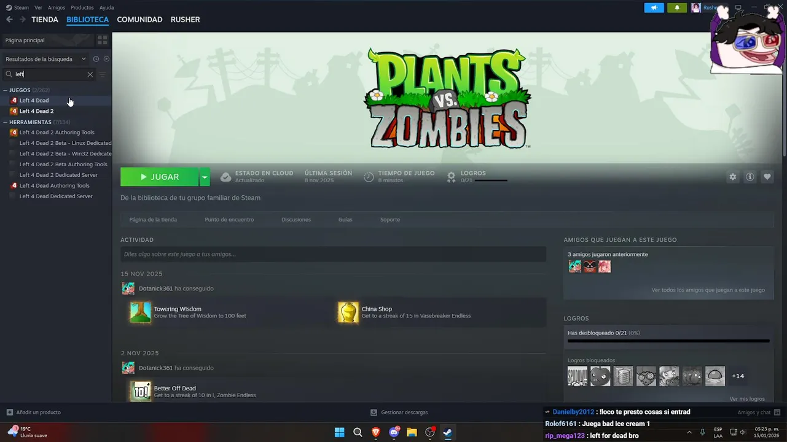Open the Amigos menu
Image resolution: width=787 pixels, height=442 pixels.
click(57, 7)
